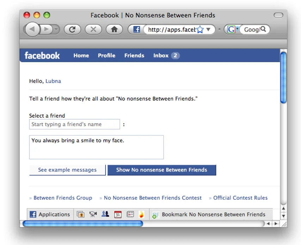Click the vertical scrollbar down arrow
This screenshot has height=245, width=301.
tap(283, 216)
